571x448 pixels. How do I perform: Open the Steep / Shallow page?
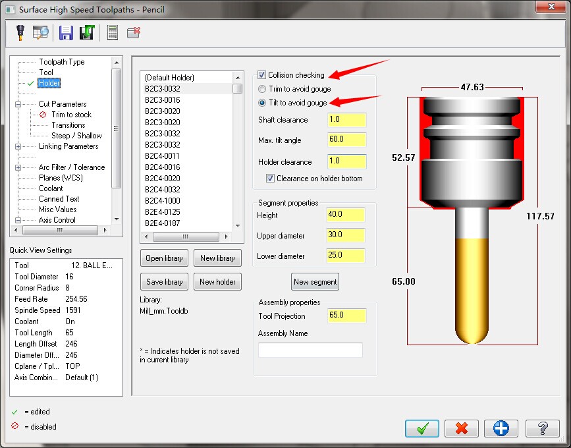pos(76,136)
